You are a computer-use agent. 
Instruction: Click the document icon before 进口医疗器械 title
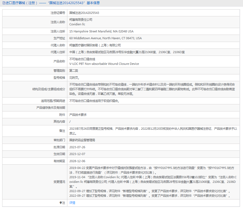[4, 3]
